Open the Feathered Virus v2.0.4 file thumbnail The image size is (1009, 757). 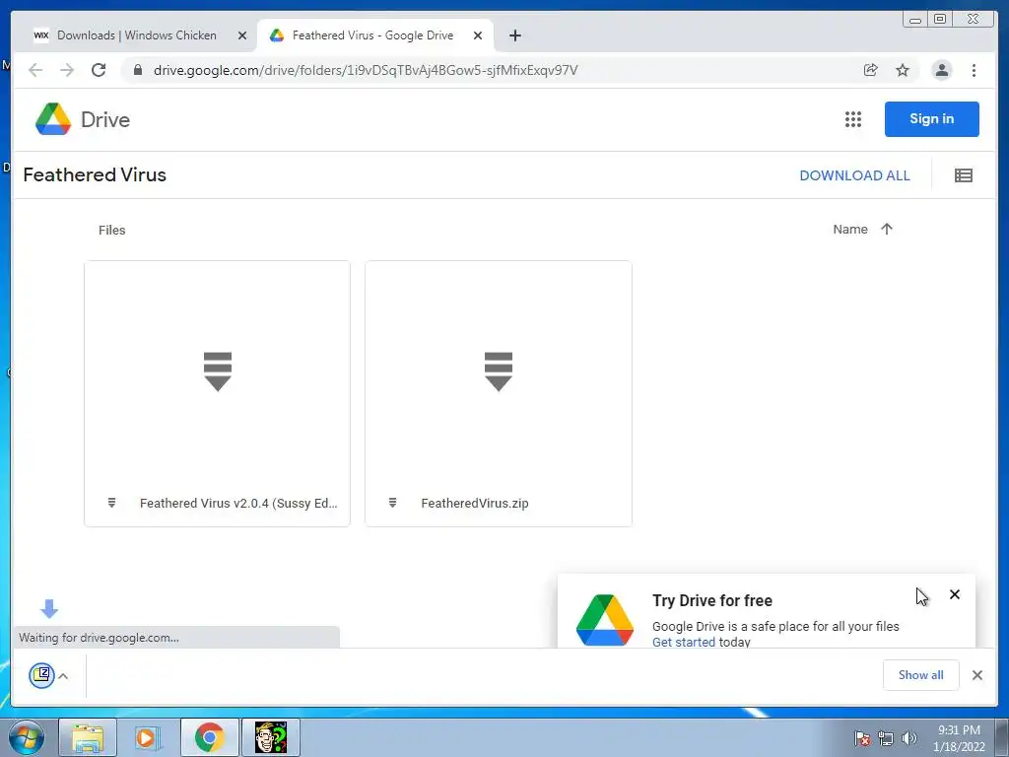pos(218,372)
